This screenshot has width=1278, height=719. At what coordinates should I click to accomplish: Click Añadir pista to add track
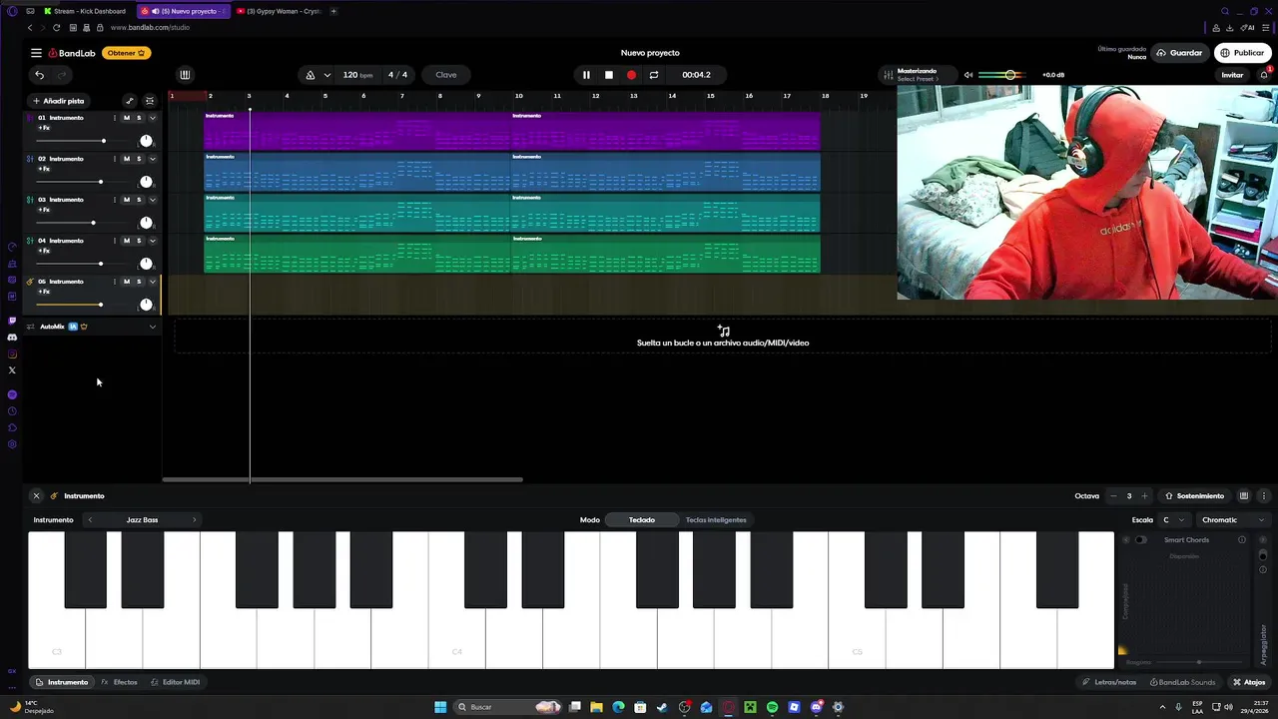[58, 101]
